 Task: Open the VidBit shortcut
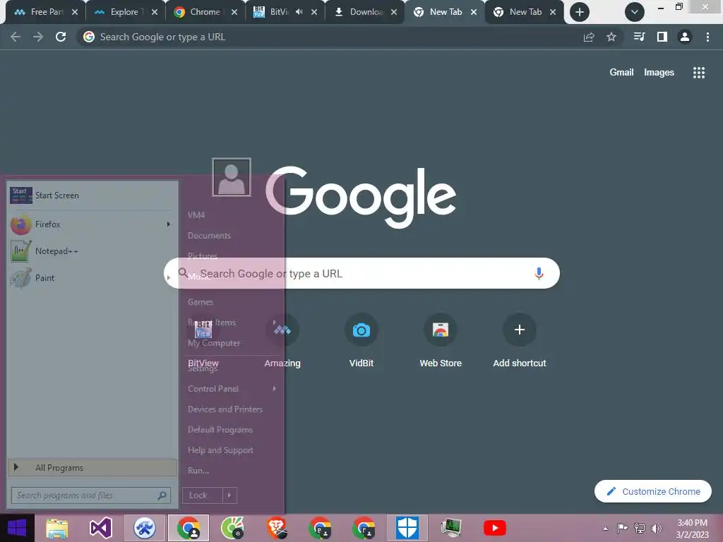point(361,341)
